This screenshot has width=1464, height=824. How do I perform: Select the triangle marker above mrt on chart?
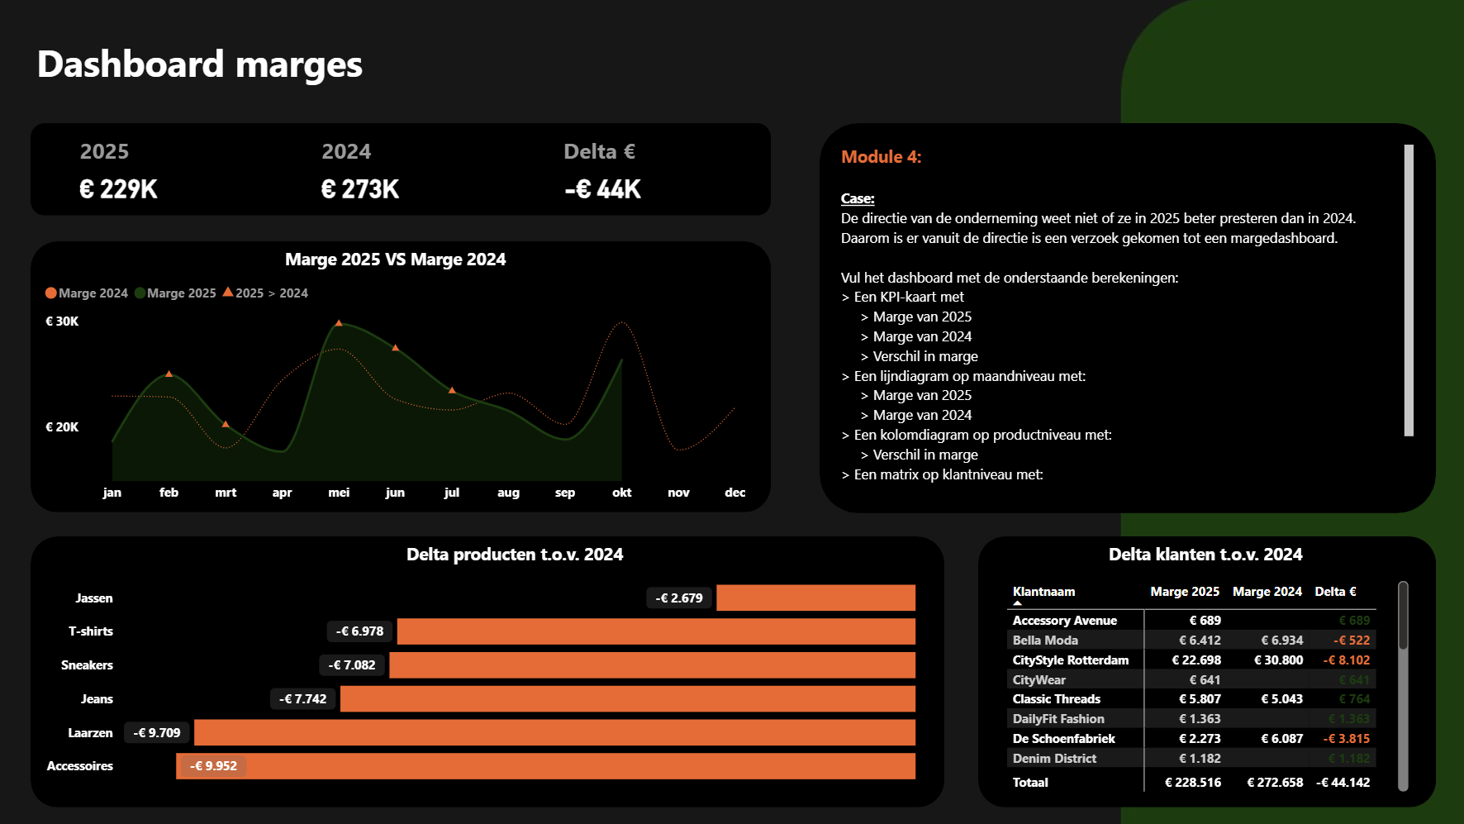point(226,425)
